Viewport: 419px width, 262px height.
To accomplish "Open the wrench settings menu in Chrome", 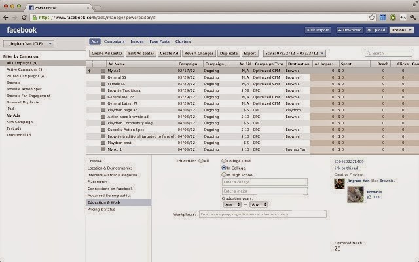I will [x=413, y=18].
